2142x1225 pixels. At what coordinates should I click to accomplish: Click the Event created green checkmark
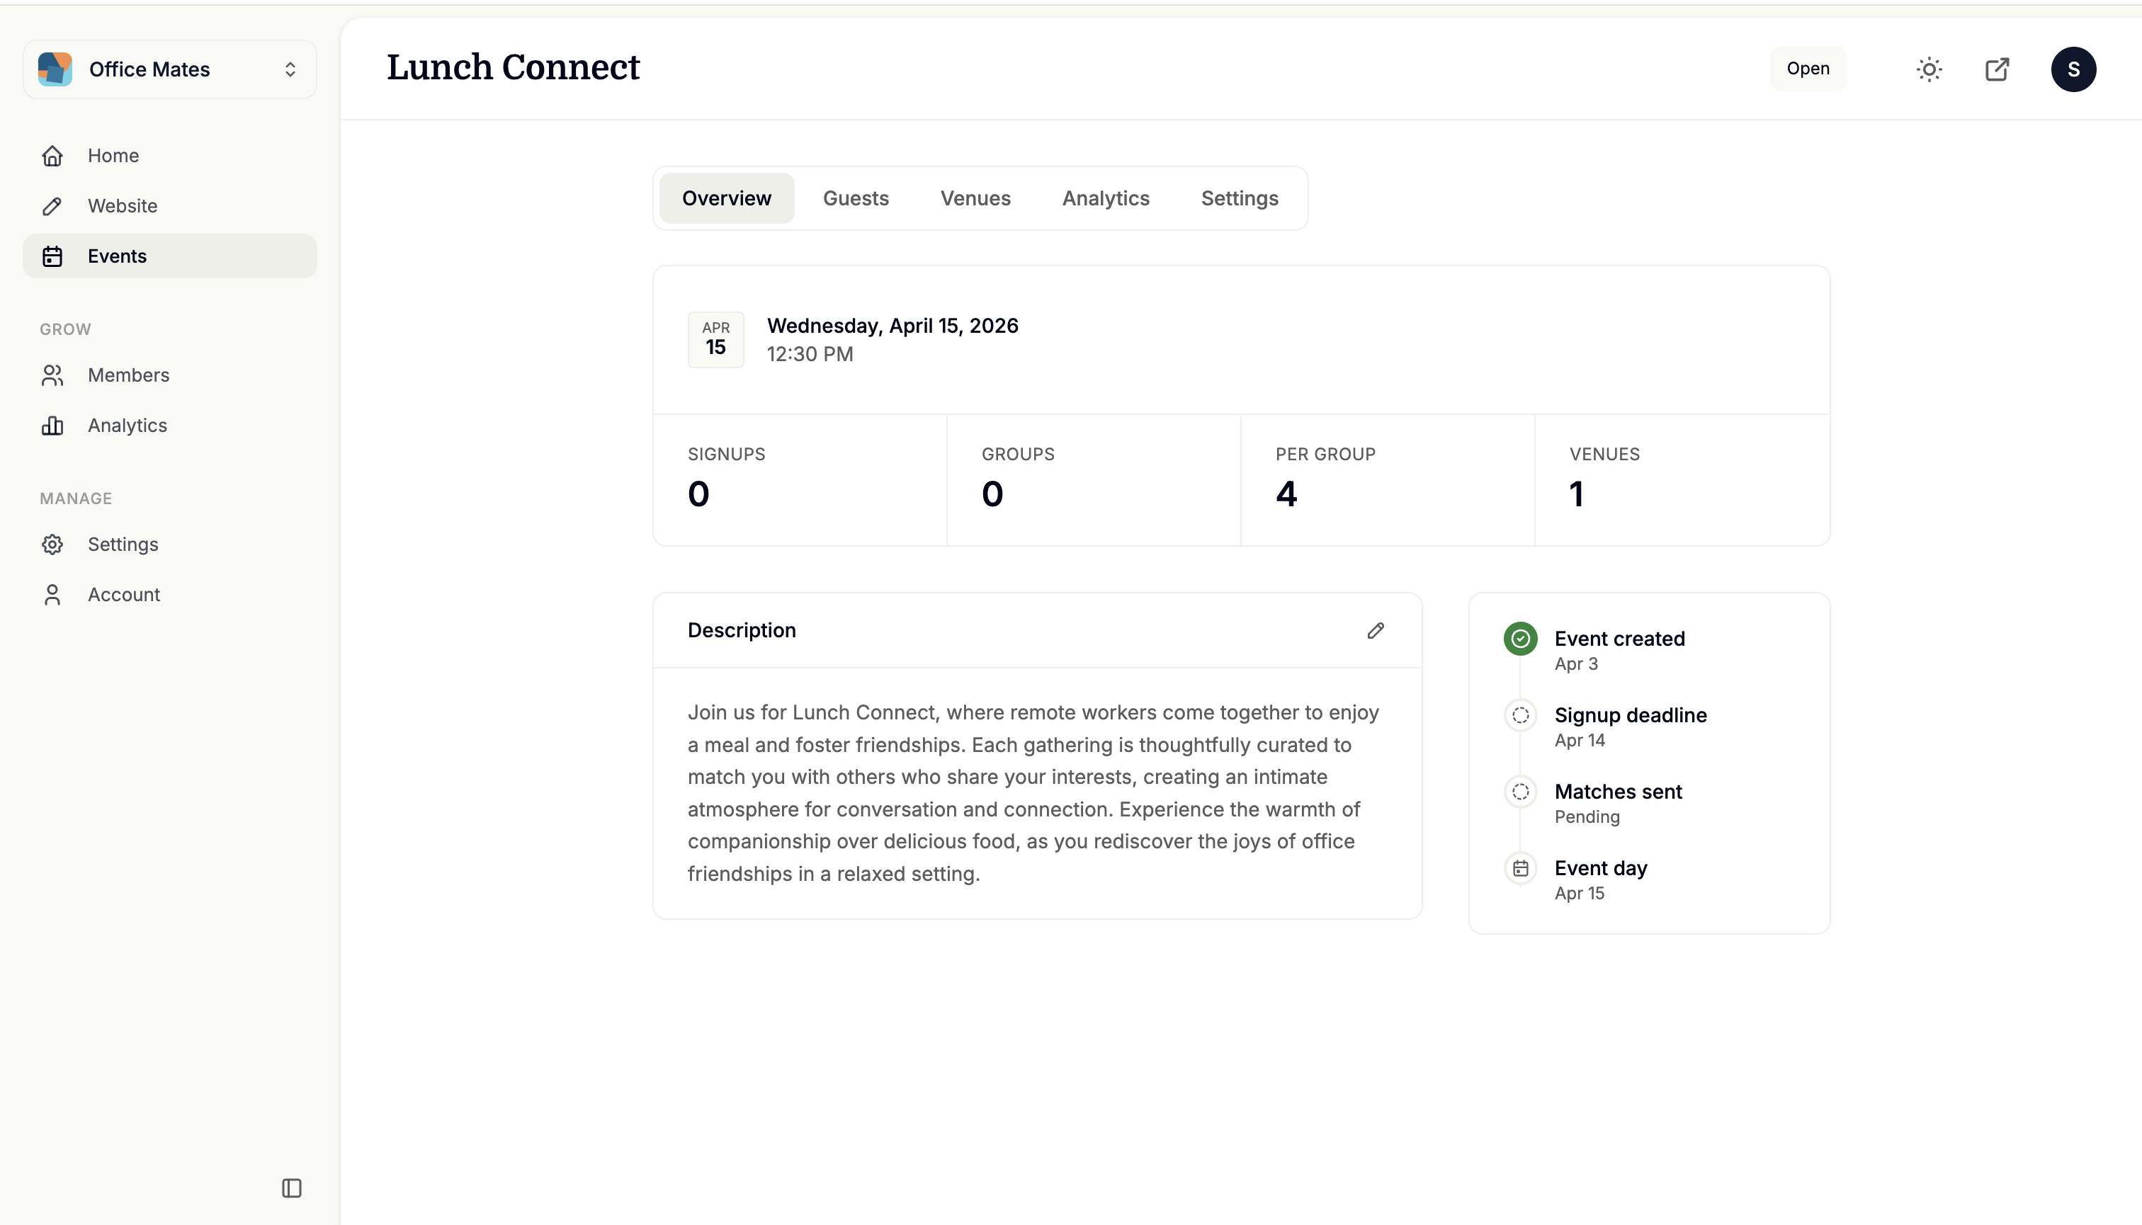[x=1520, y=639]
